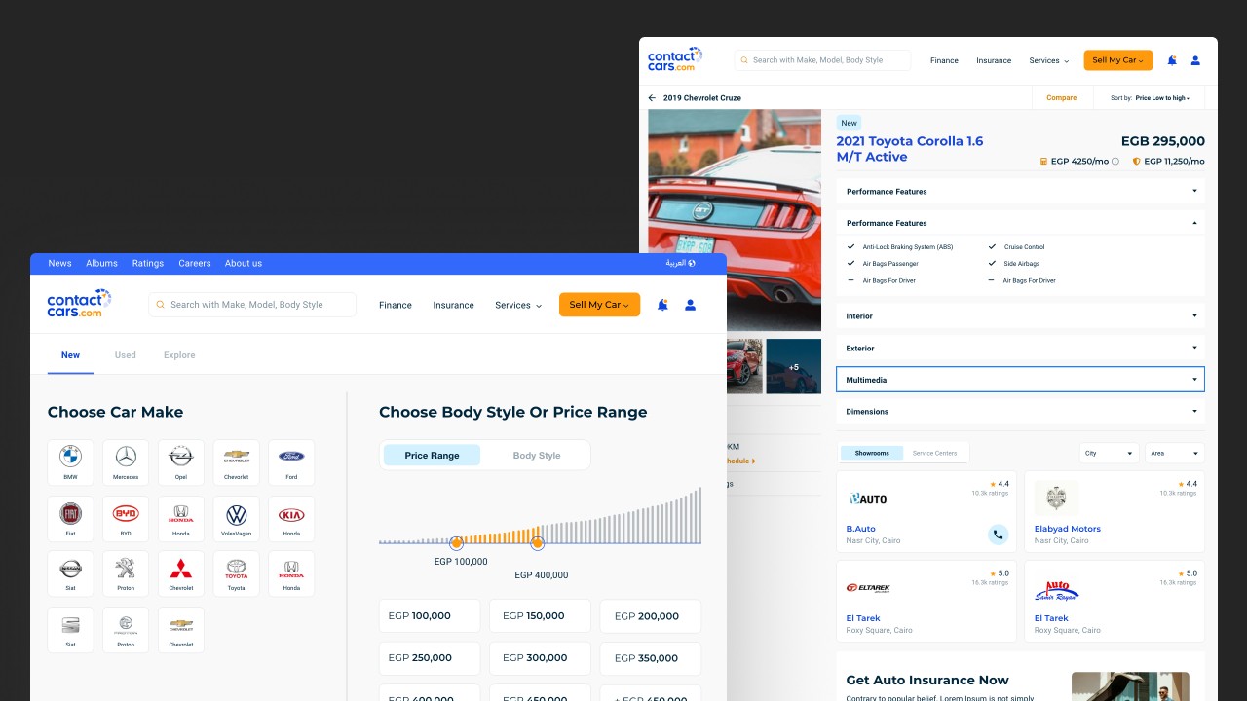Select the BMW make tile
The width and height of the screenshot is (1247, 701).
pos(70,462)
